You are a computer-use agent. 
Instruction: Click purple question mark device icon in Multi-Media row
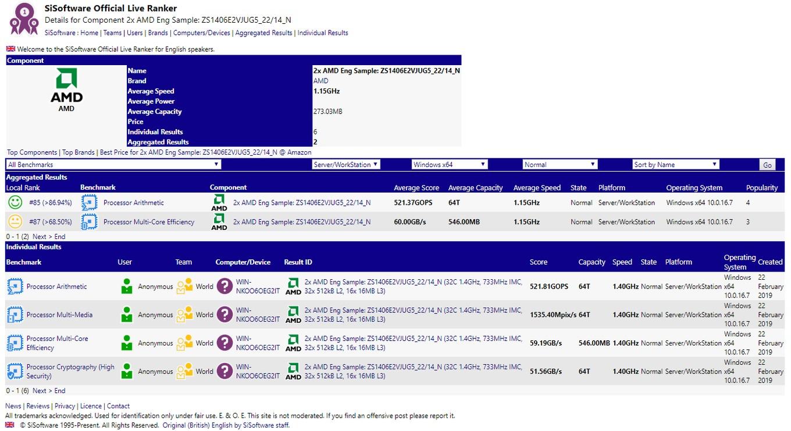click(225, 315)
